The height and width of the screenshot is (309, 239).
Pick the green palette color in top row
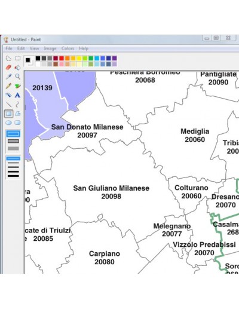[91, 58]
